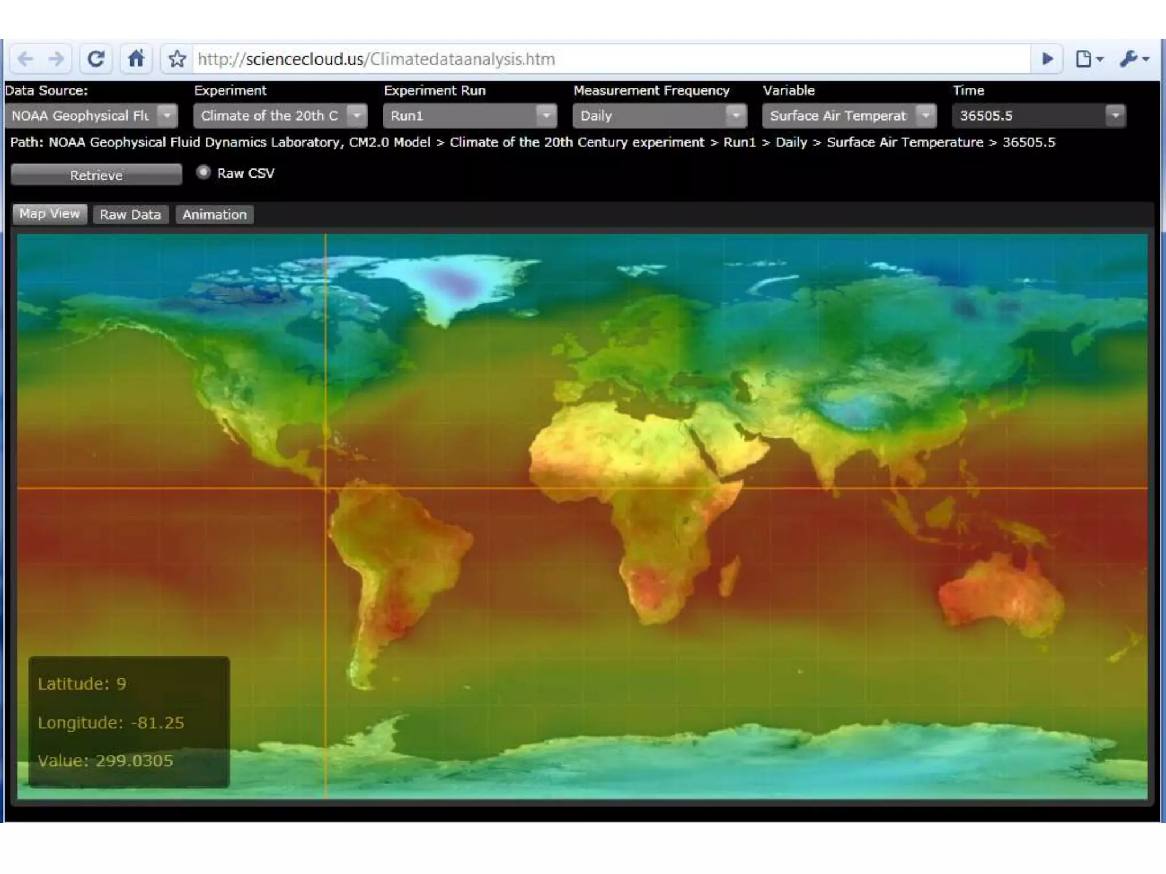The height and width of the screenshot is (874, 1166).
Task: Click the browser back arrow
Action: tap(25, 59)
